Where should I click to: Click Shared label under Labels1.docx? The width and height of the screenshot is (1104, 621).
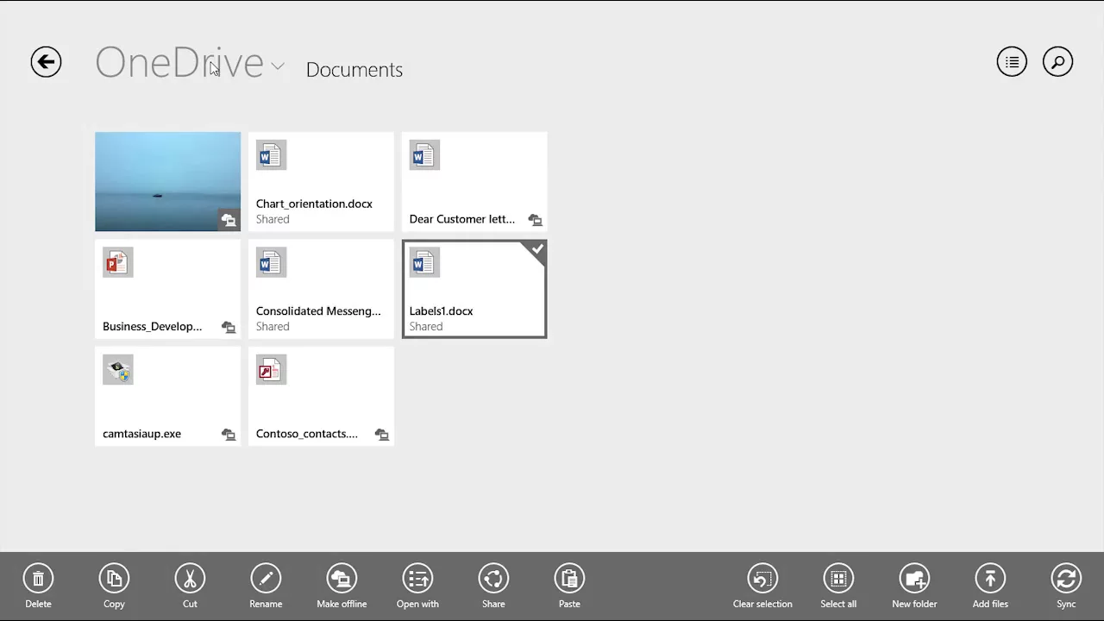[426, 326]
